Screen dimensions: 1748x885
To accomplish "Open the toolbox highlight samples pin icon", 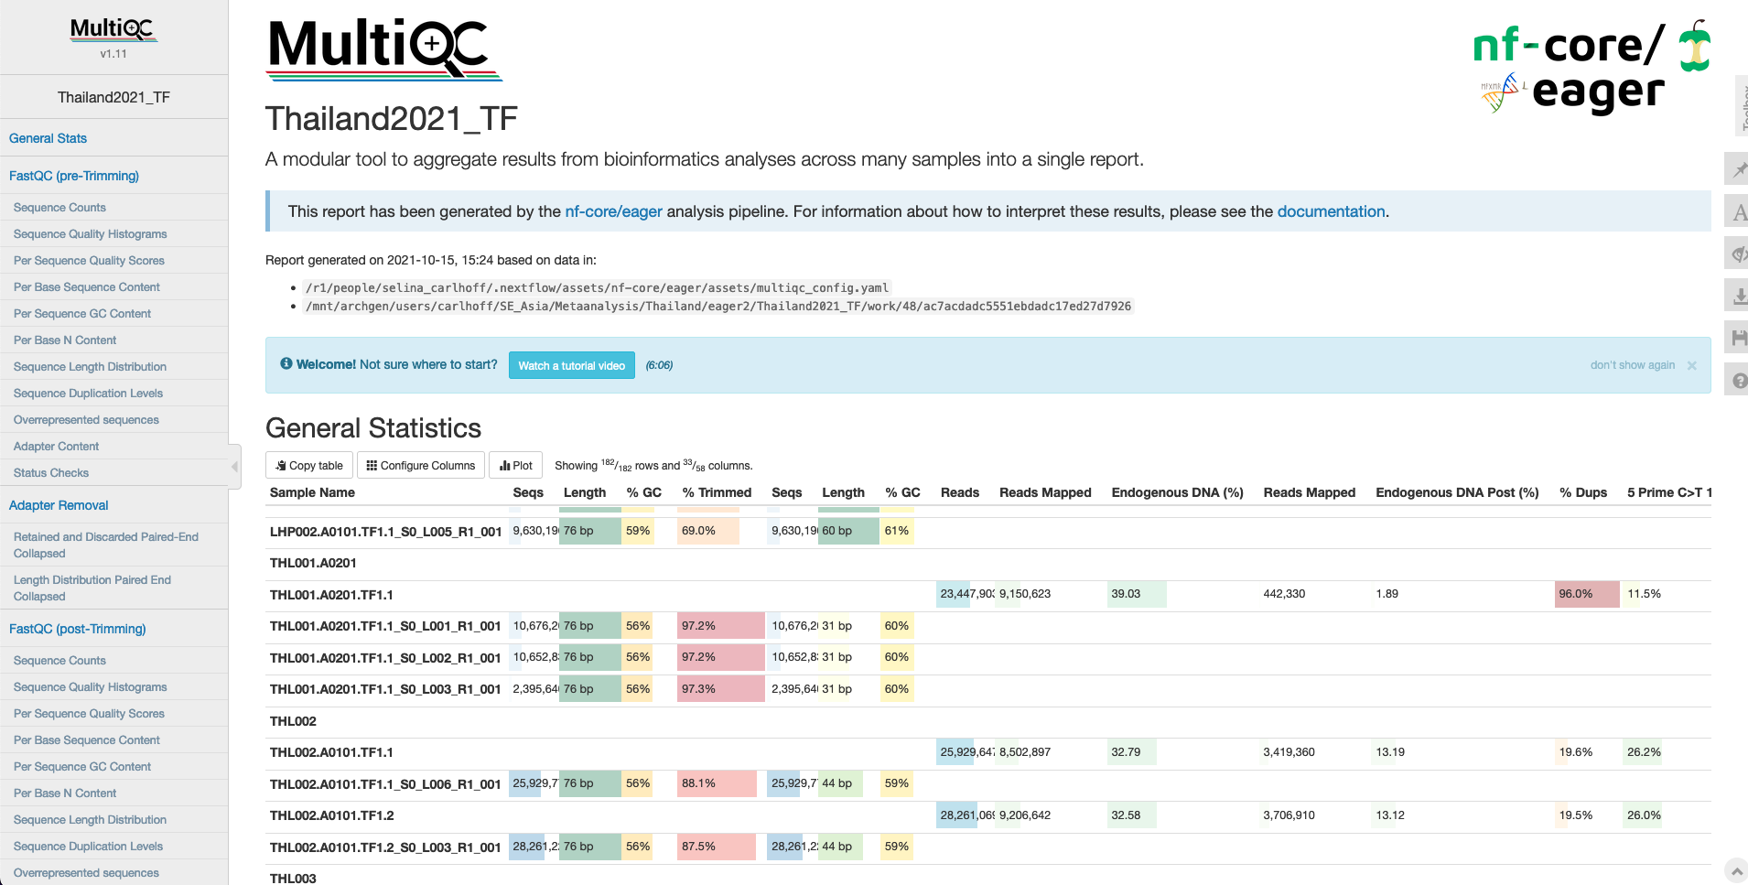I will tap(1738, 169).
